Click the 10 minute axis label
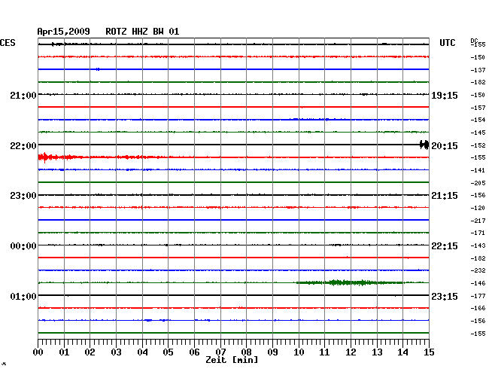The width and height of the screenshot is (489, 372). 299,352
